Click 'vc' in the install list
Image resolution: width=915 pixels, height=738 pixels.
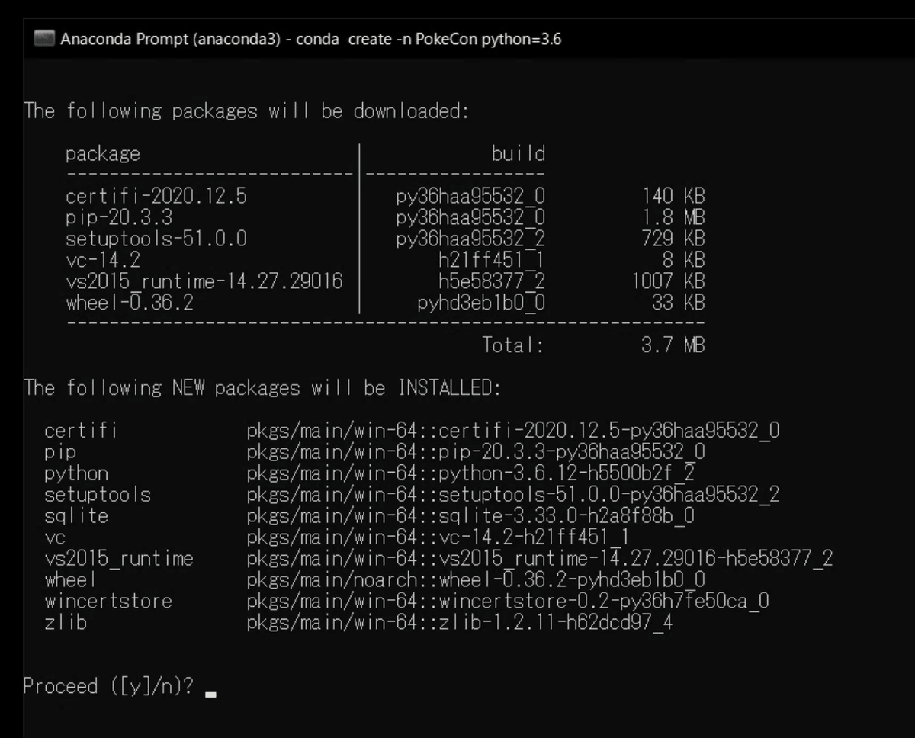pyautogui.click(x=55, y=537)
